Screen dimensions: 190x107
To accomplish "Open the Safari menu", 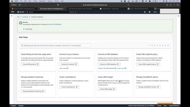I will (x=17, y=1).
